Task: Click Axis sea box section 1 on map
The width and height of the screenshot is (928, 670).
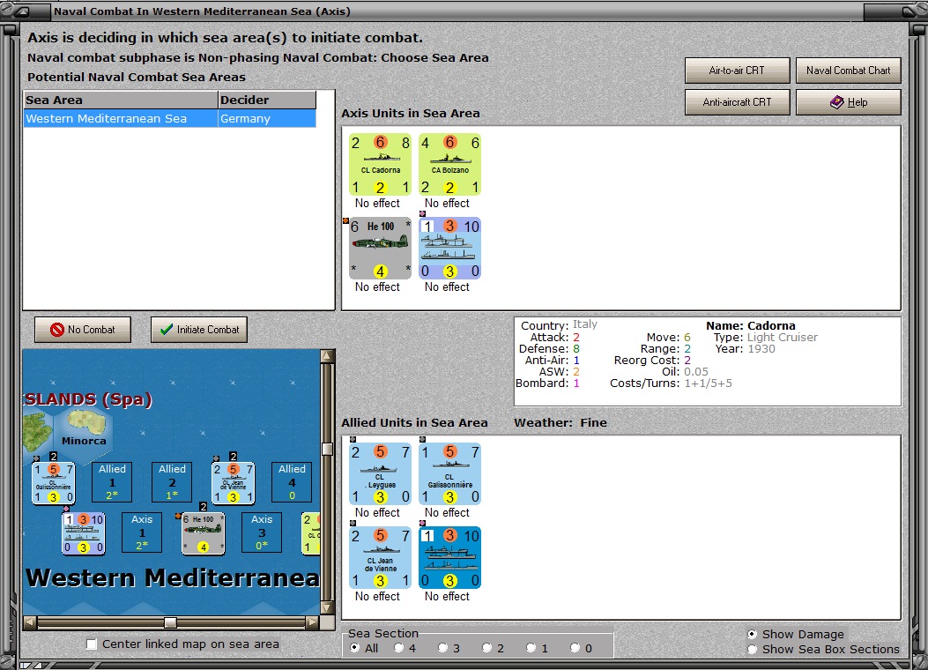Action: [x=142, y=532]
